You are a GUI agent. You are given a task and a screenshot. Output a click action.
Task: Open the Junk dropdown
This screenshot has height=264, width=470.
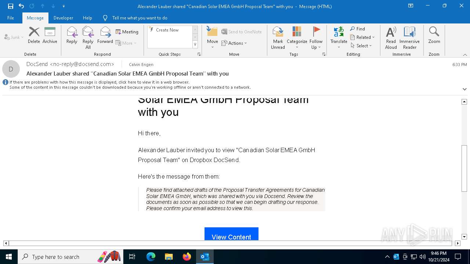click(14, 37)
